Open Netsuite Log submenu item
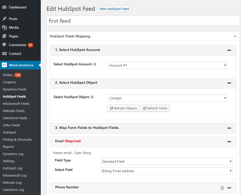 point(12,182)
